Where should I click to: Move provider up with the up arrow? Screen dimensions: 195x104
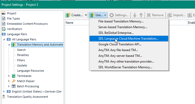[x=141, y=15]
